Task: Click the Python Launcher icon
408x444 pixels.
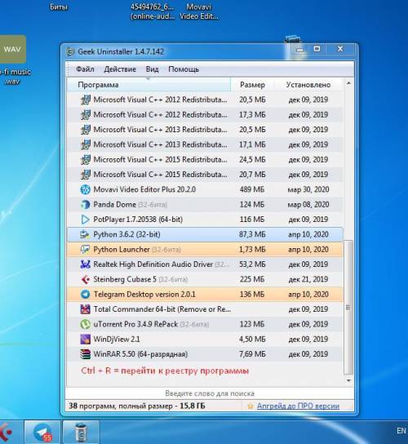Action: [85, 250]
